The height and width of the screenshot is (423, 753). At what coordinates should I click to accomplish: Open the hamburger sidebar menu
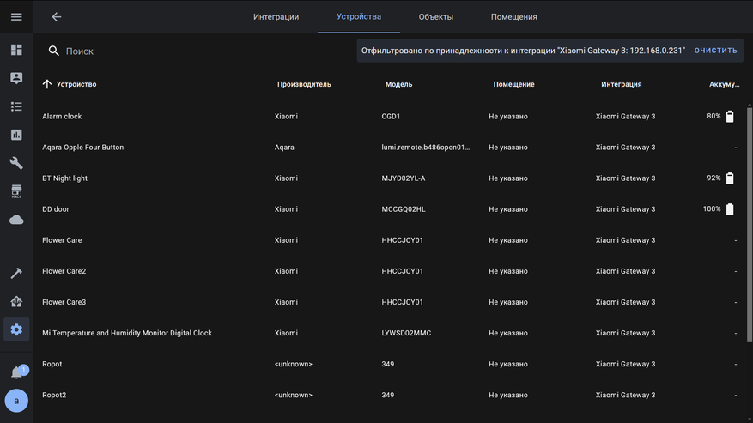[x=16, y=17]
